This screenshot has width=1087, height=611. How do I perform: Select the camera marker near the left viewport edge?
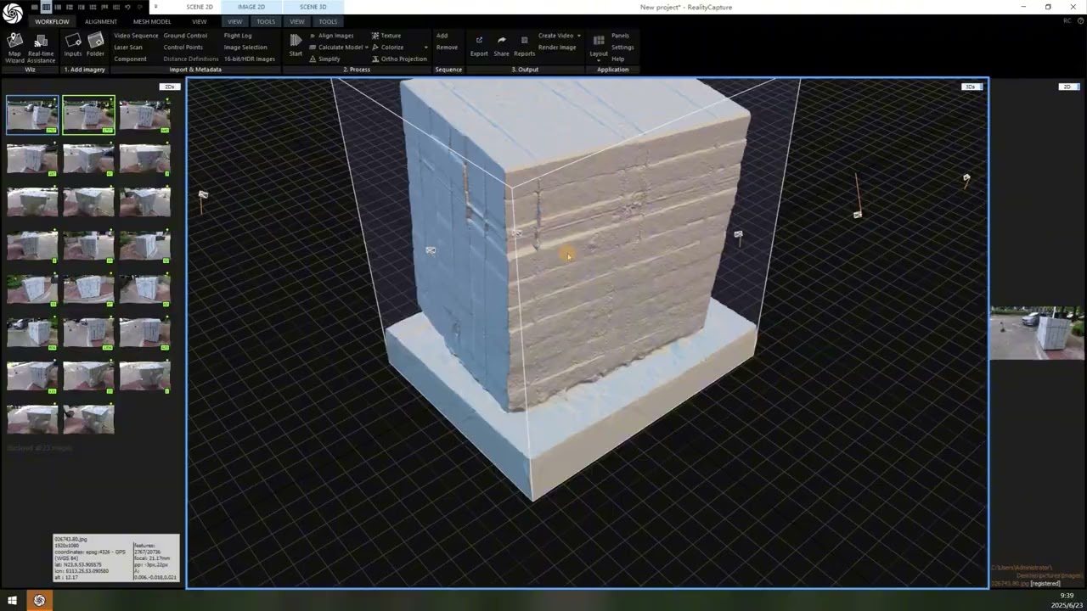click(x=203, y=195)
